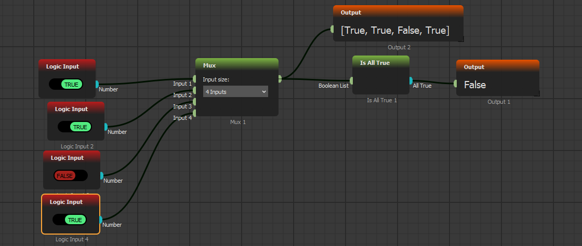This screenshot has height=246, width=582.
Task: Click the Input 4 port on Mux
Action: click(x=195, y=113)
